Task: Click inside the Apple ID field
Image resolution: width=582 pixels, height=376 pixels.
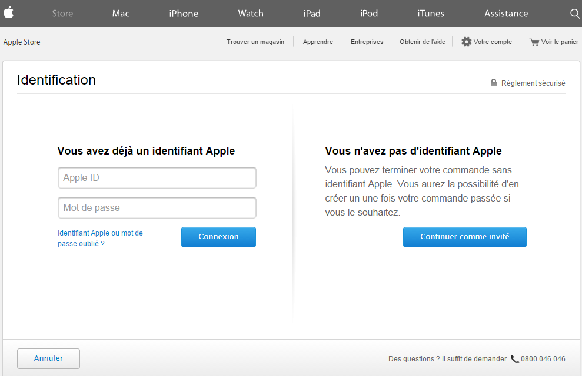Action: (157, 178)
